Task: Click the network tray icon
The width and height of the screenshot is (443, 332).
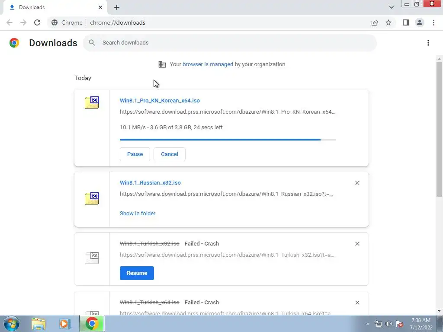Action: (x=378, y=324)
